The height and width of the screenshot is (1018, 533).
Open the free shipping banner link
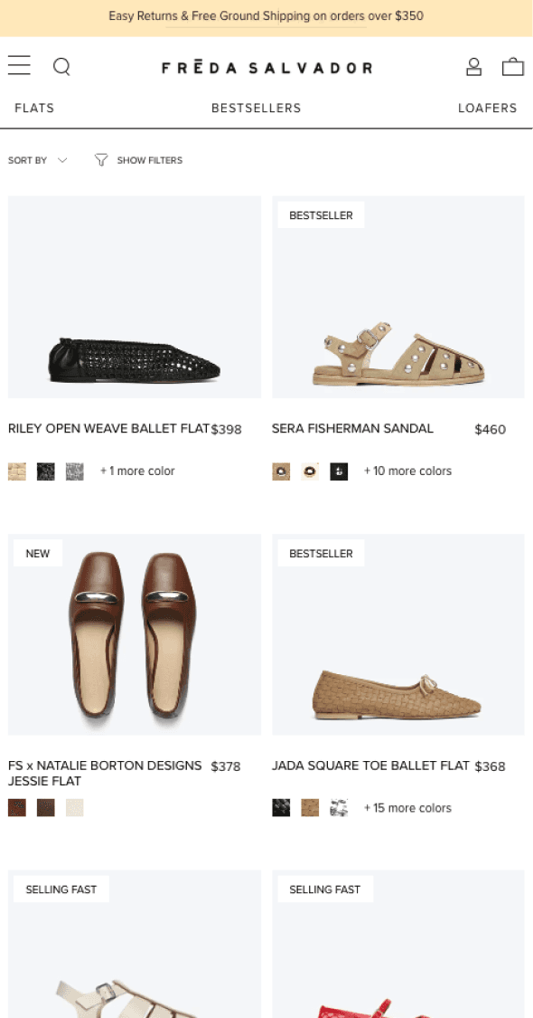(266, 16)
